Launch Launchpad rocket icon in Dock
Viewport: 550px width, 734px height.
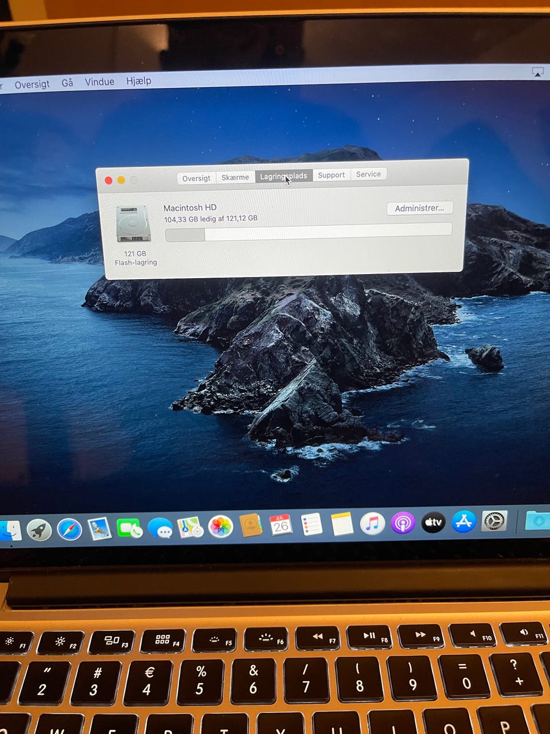pyautogui.click(x=39, y=530)
